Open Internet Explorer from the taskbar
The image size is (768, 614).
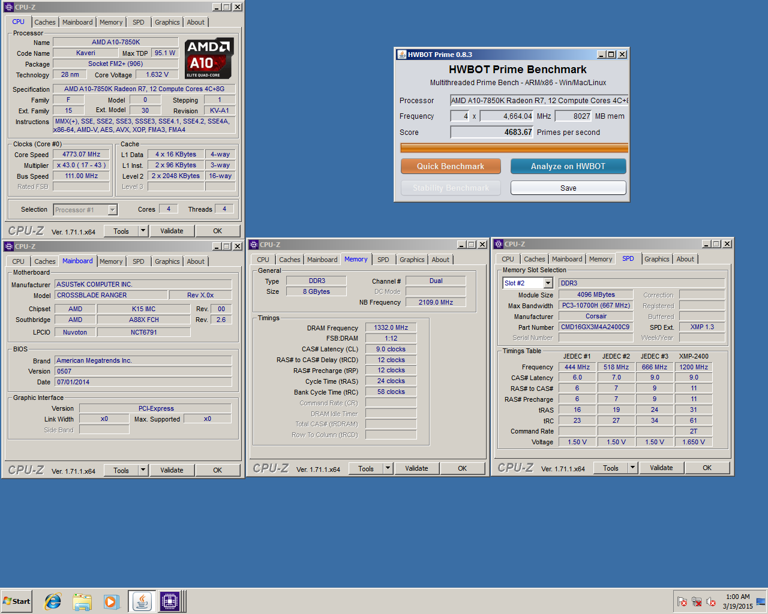(x=53, y=601)
